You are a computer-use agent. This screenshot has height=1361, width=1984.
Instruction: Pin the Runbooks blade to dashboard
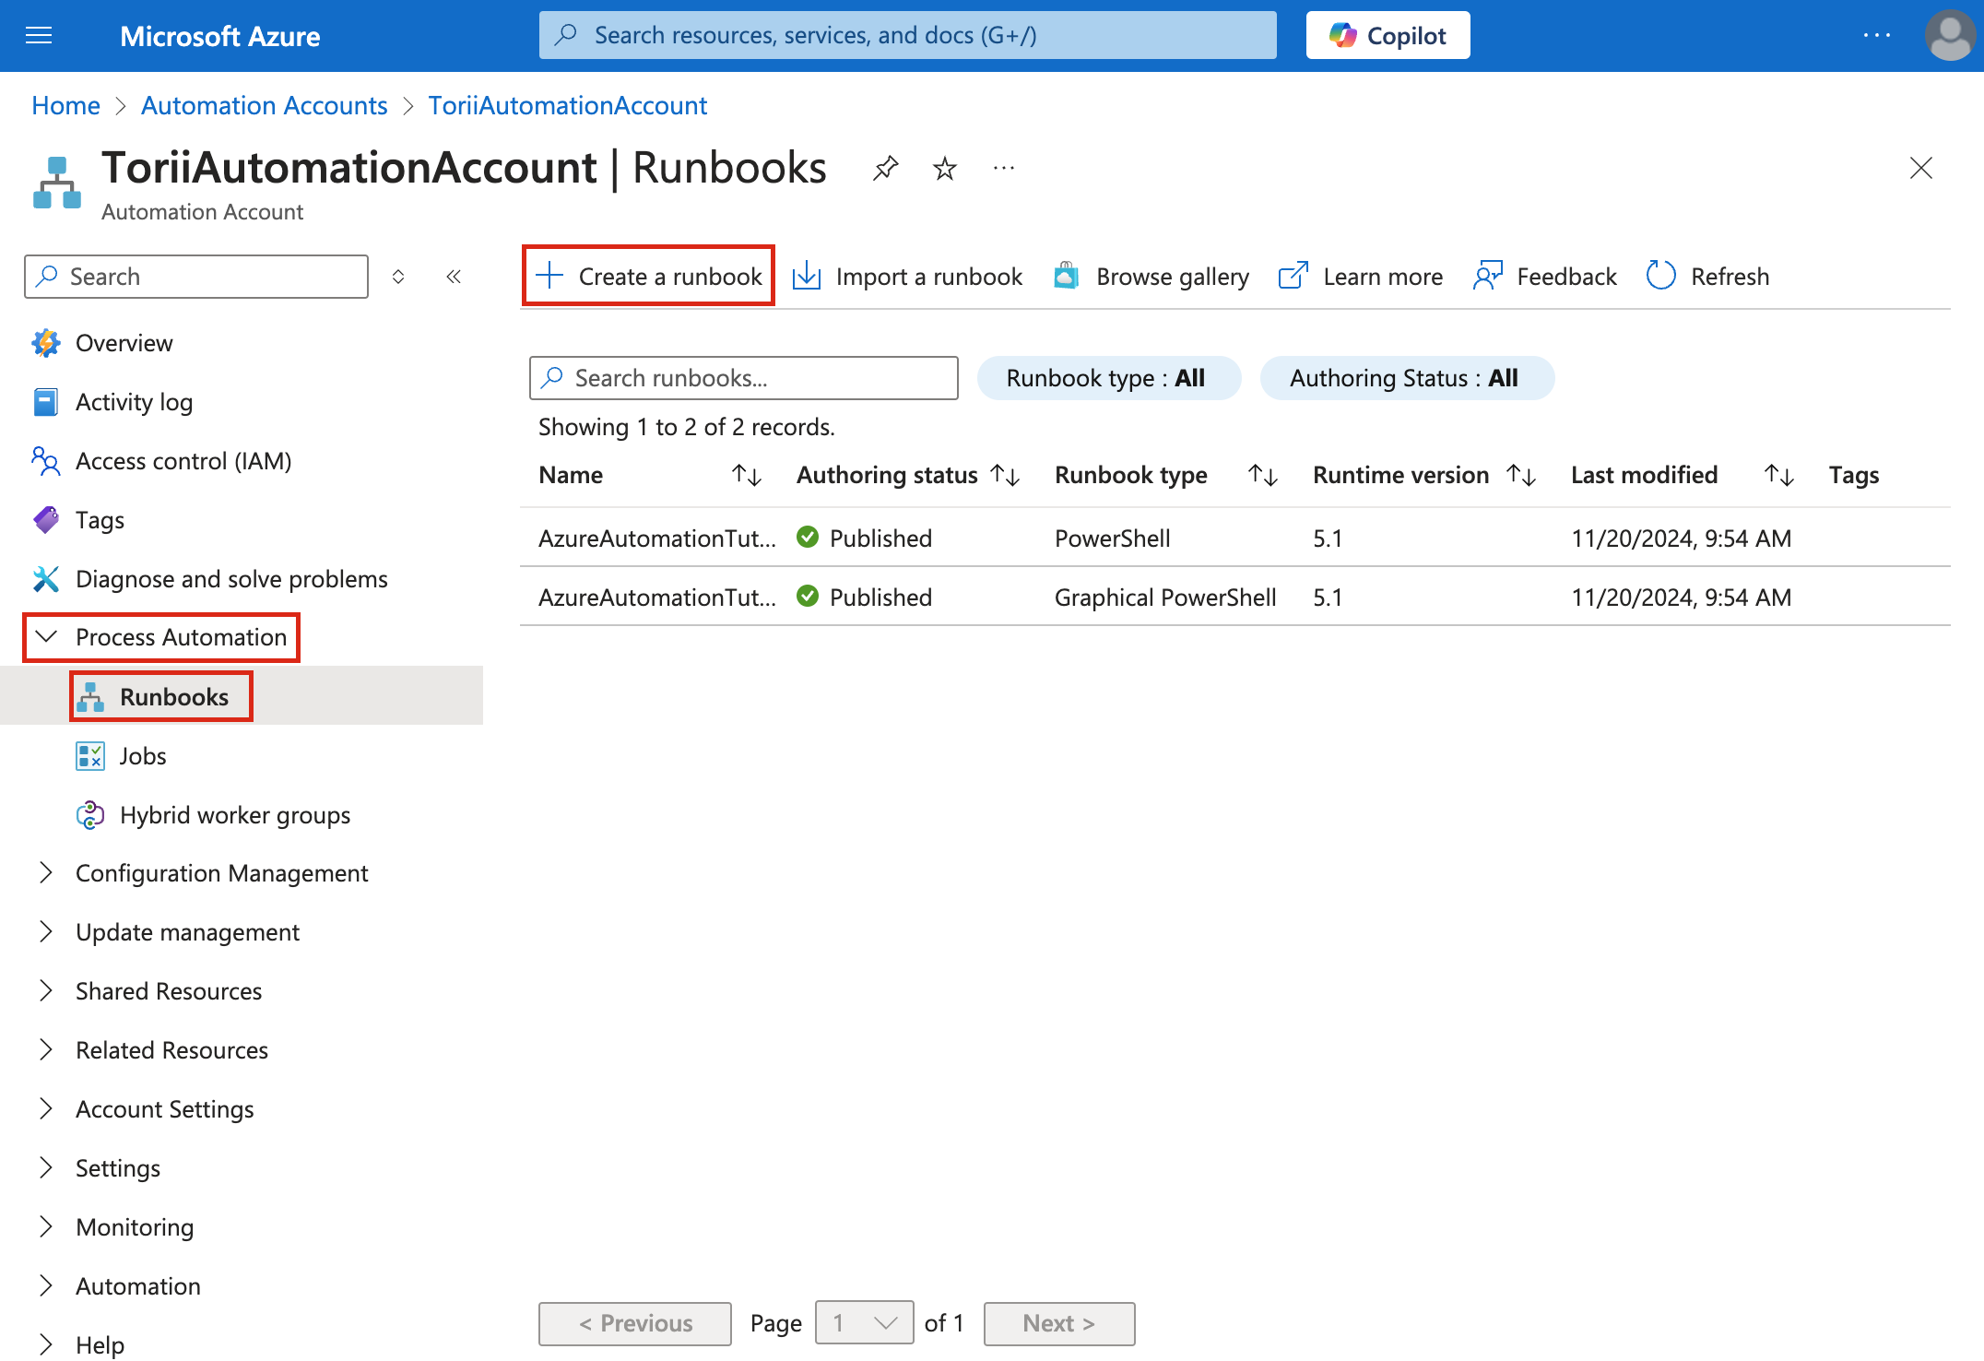click(x=885, y=168)
